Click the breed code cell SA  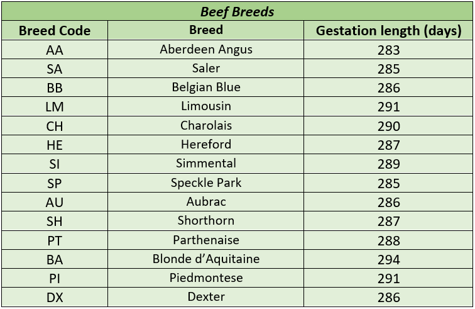pyautogui.click(x=55, y=69)
